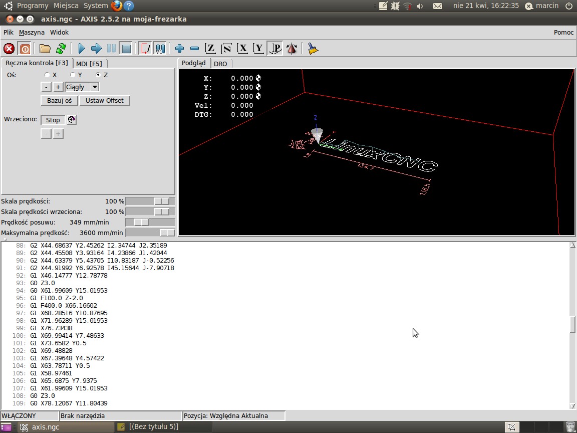
Task: Switch to the DRO tab
Action: (x=220, y=64)
